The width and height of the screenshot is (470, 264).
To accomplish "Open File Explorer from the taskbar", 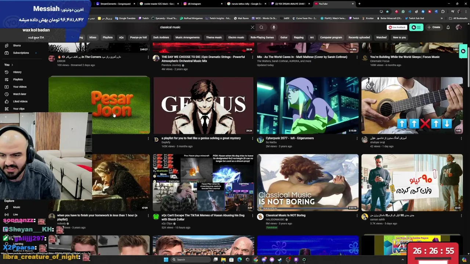I will (x=223, y=260).
